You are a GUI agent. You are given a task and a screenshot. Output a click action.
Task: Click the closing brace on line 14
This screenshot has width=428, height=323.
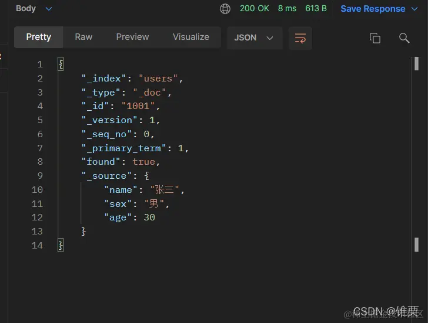click(x=61, y=245)
